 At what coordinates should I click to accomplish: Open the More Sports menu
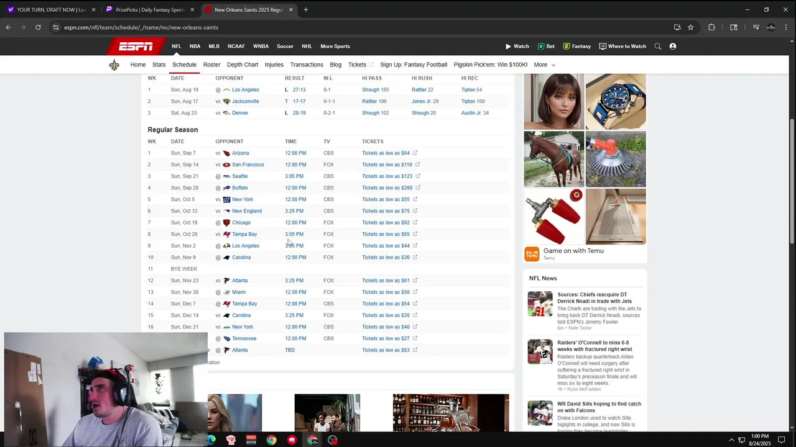335,47
